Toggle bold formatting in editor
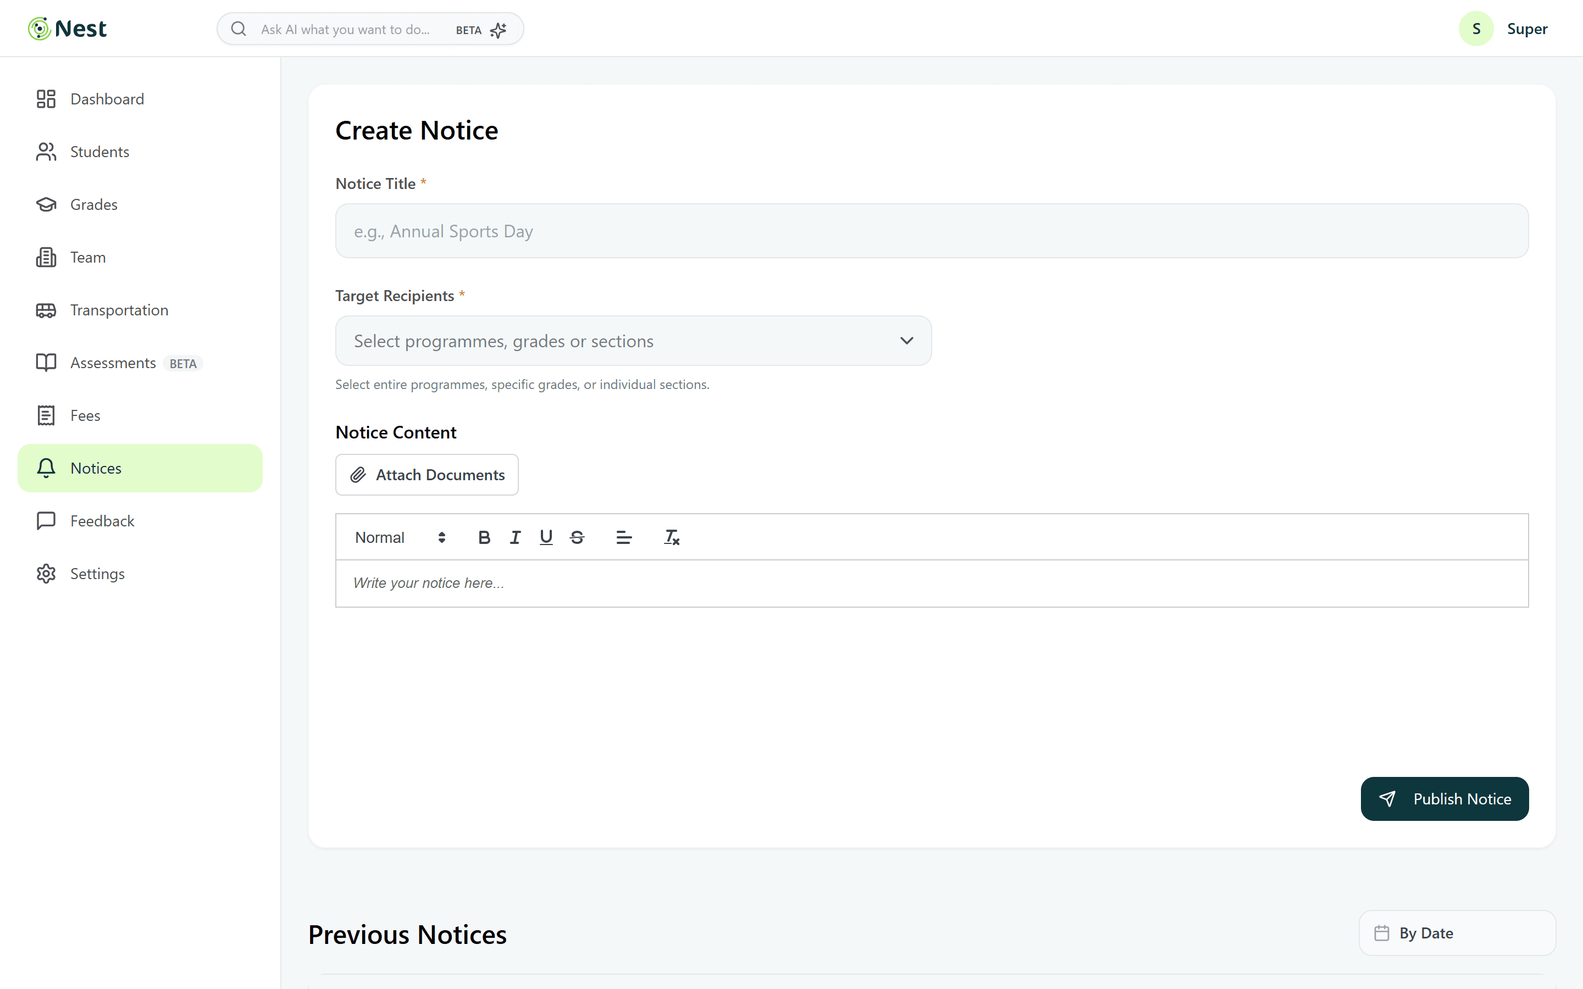 pos(484,538)
